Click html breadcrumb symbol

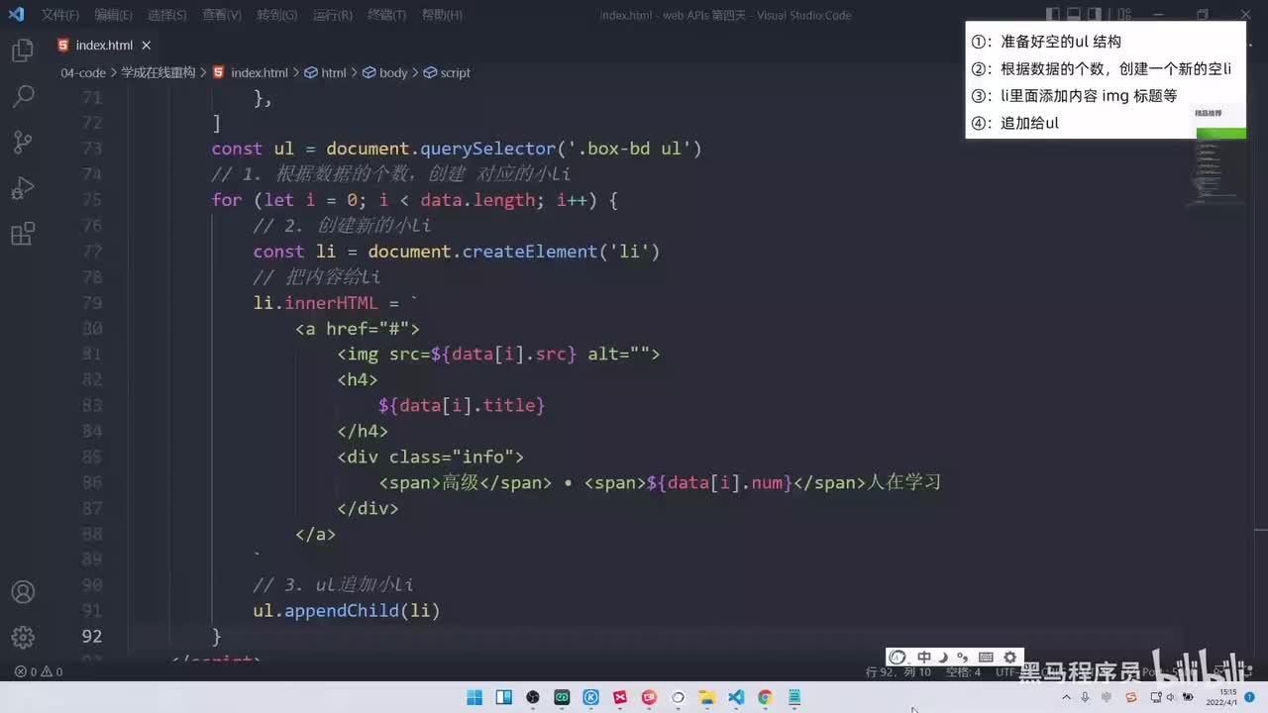click(326, 73)
